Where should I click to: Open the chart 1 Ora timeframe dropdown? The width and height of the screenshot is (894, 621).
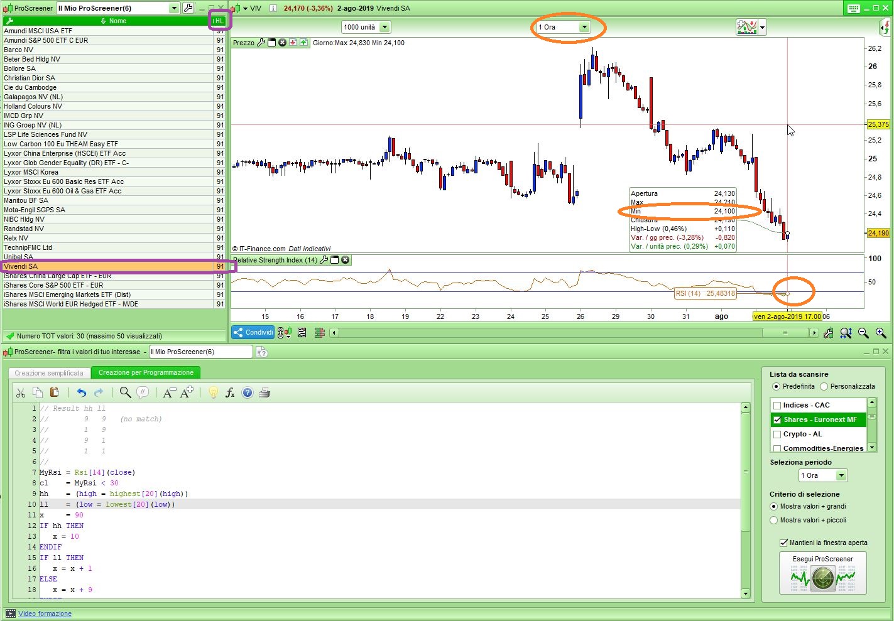584,27
